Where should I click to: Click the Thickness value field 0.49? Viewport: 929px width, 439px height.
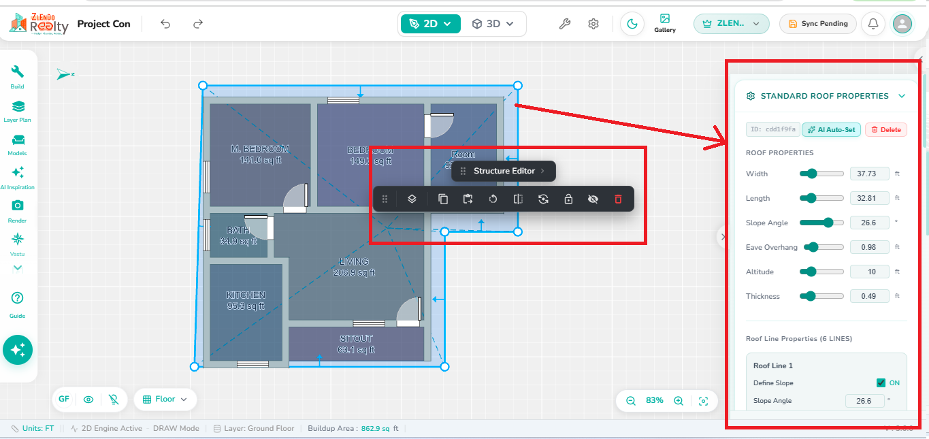(870, 296)
